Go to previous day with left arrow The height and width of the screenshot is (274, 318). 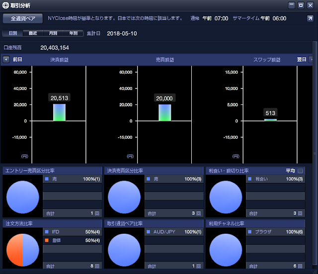[6, 60]
